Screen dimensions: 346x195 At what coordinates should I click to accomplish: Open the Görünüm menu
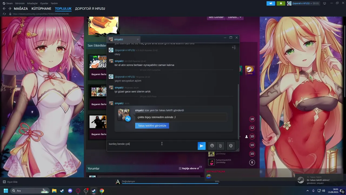(20, 3)
